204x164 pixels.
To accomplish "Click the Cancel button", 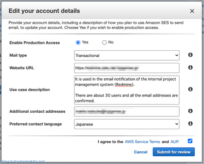I will point(141,152).
